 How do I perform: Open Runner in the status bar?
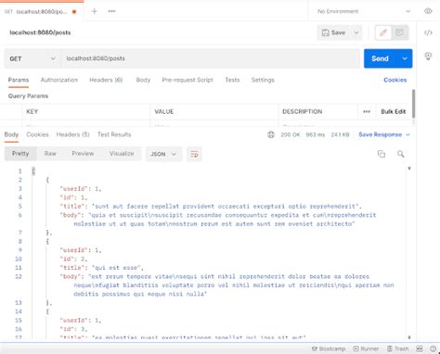(x=366, y=348)
